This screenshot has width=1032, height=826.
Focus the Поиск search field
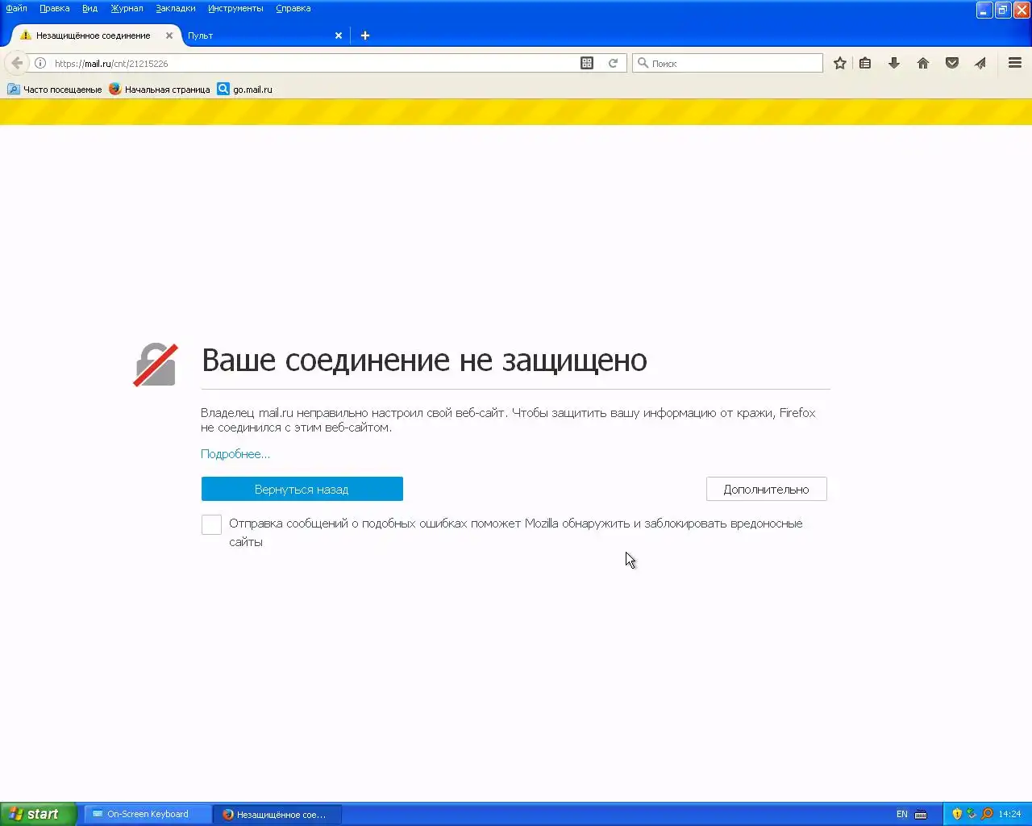coord(728,63)
